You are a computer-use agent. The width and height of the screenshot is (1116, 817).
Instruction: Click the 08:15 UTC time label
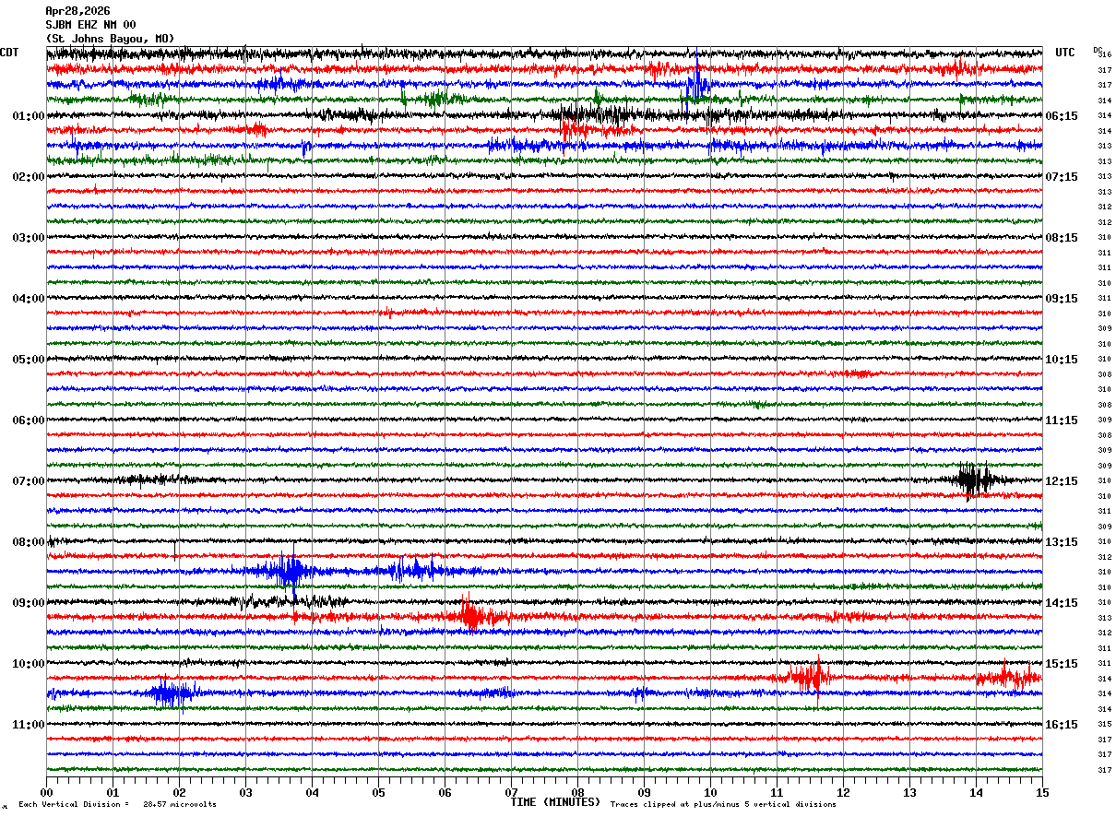click(1062, 238)
